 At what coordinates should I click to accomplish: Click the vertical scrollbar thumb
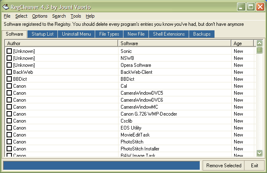(259, 50)
